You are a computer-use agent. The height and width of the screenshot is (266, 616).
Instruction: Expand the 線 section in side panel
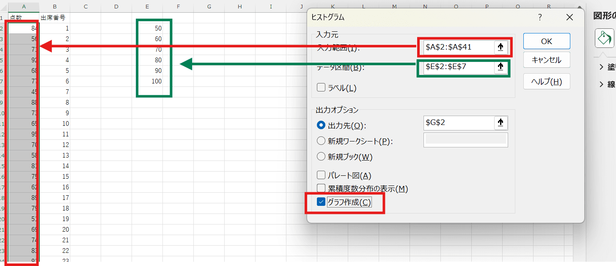(601, 84)
